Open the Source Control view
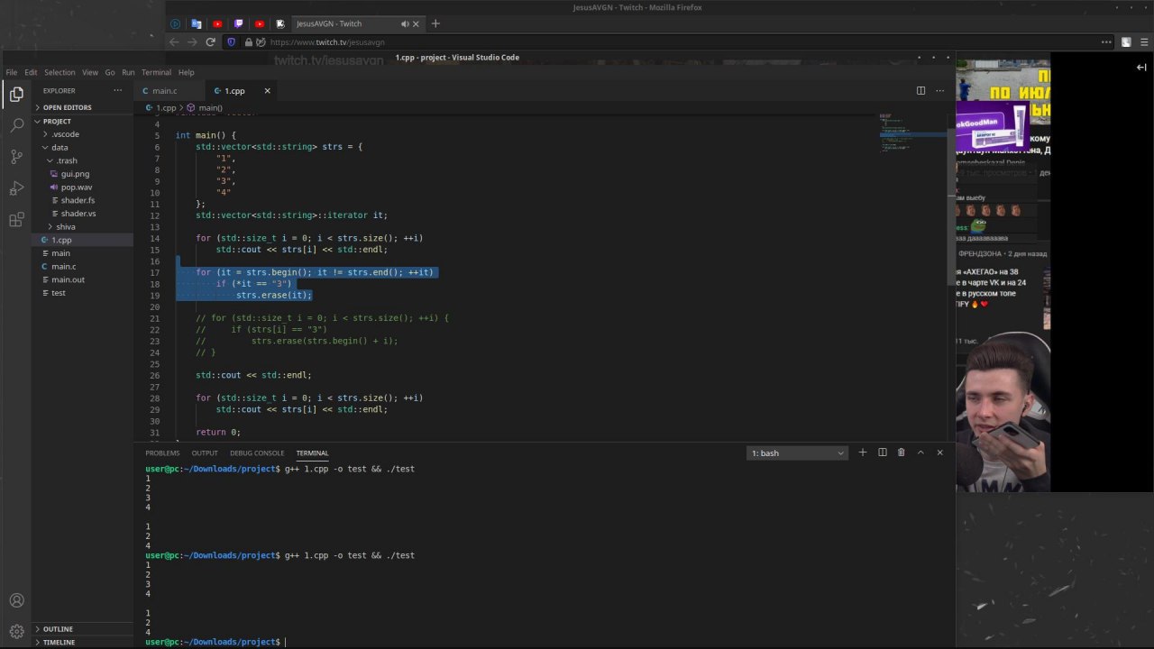This screenshot has height=649, width=1154. [x=16, y=157]
